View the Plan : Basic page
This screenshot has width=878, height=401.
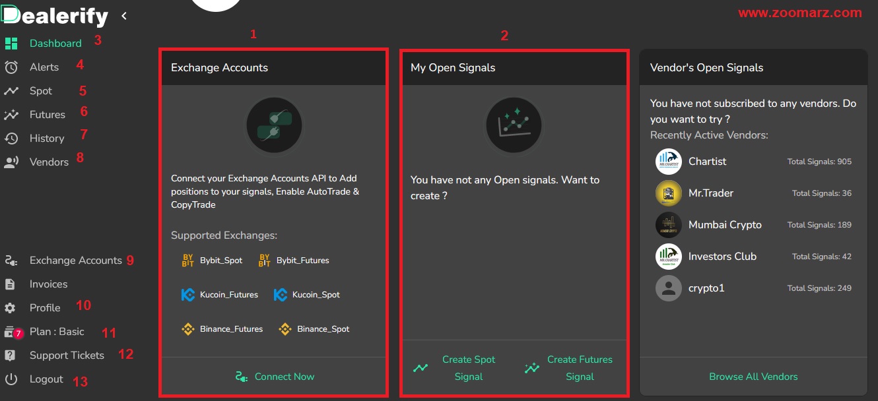57,332
